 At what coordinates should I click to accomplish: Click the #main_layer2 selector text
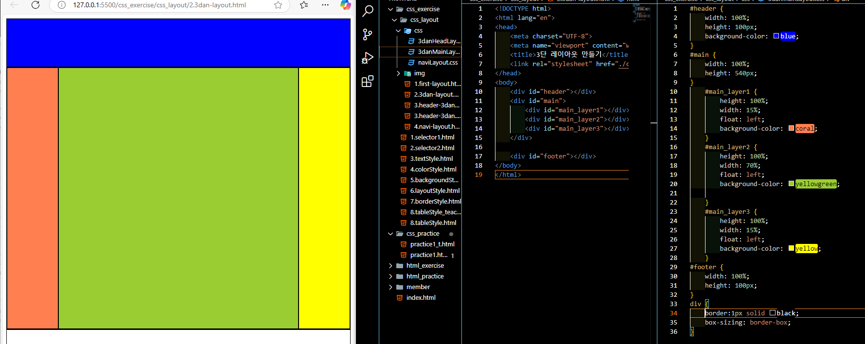727,147
